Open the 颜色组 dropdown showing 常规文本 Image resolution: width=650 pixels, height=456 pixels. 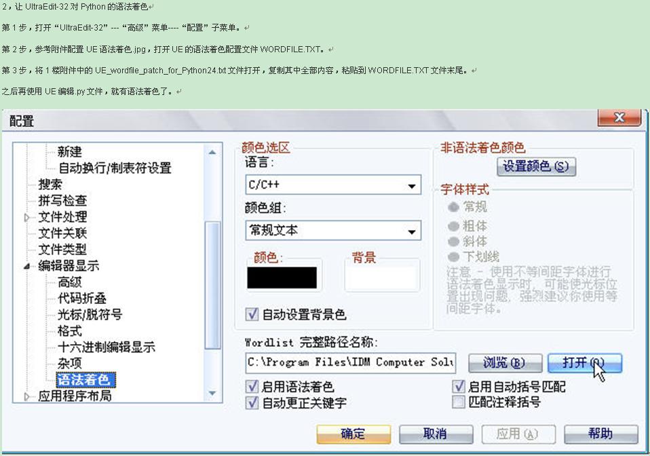(411, 232)
